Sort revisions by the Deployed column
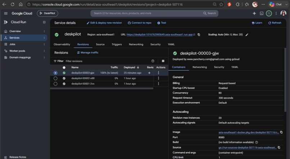The image size is (290, 159). [x=131, y=67]
